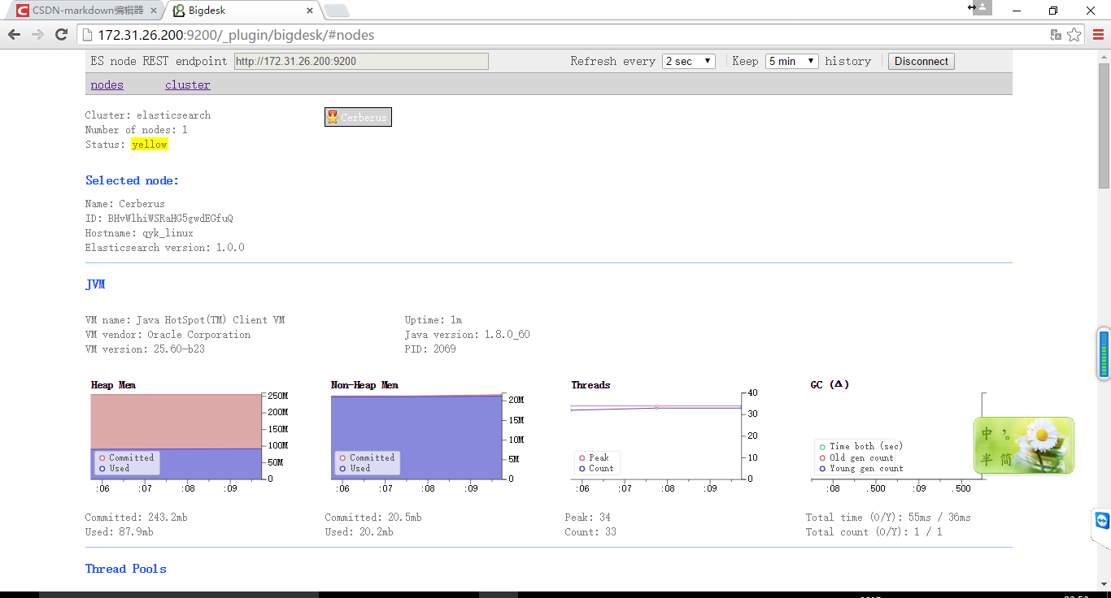Click the translate icon in address bar
This screenshot has width=1111, height=598.
pyautogui.click(x=1056, y=35)
